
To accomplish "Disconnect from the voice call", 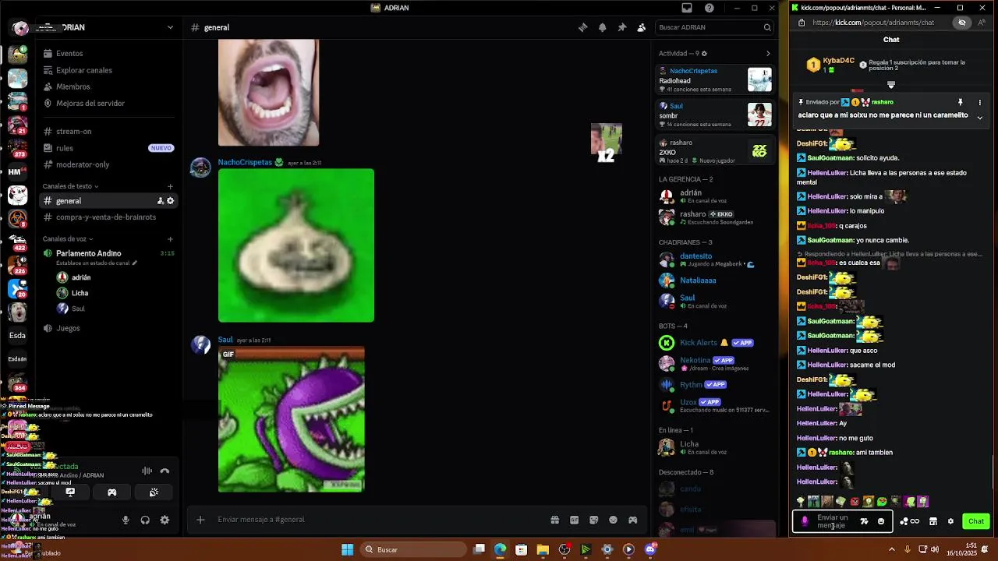I will (x=165, y=471).
